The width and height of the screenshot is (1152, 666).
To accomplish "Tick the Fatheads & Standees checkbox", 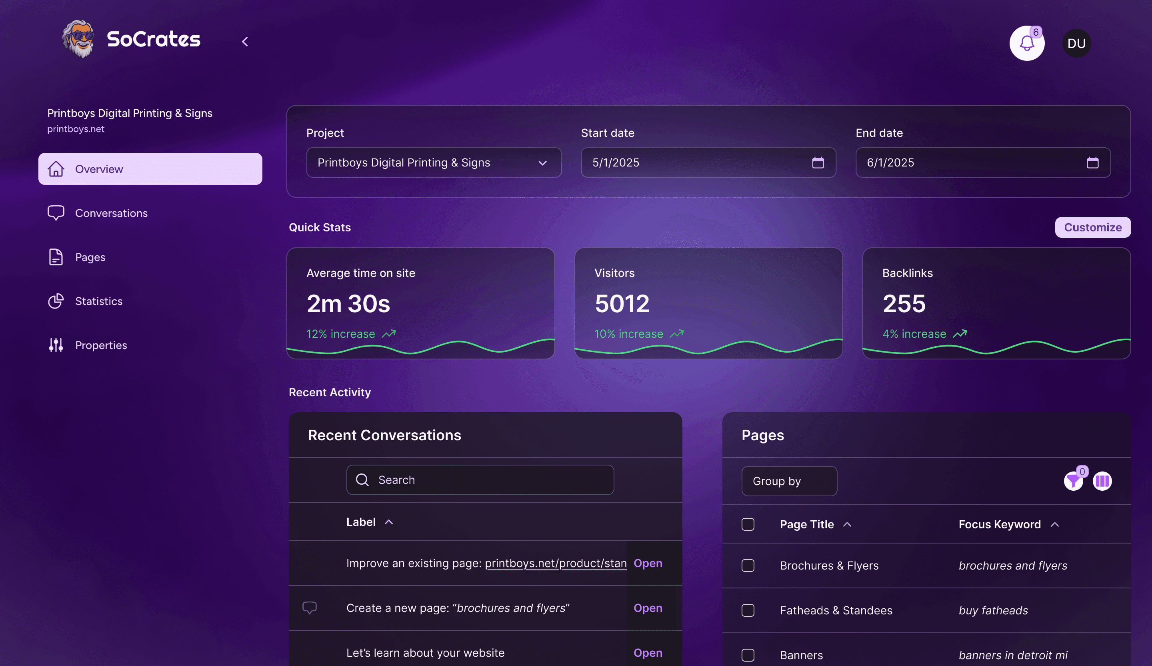I will pyautogui.click(x=748, y=610).
